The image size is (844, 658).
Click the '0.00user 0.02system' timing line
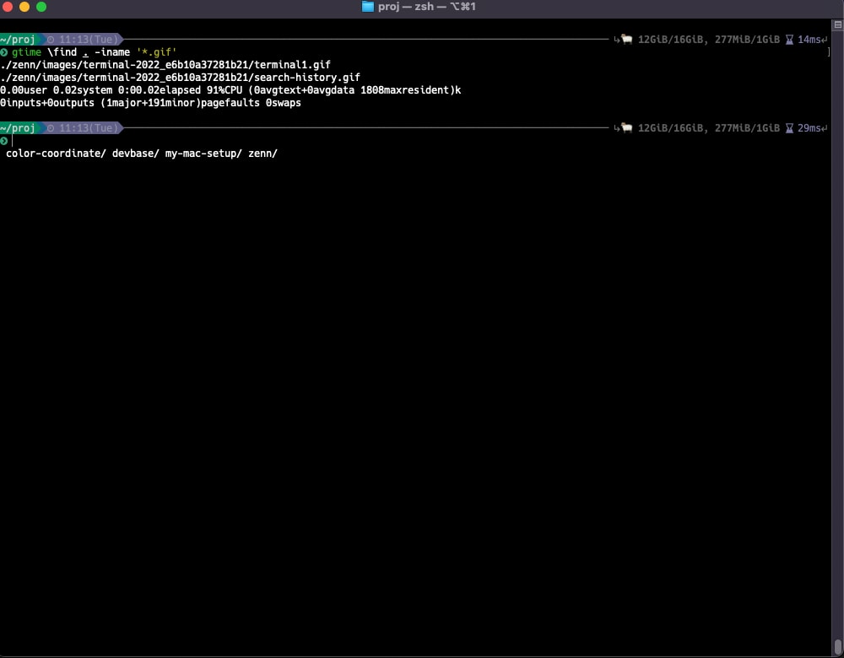(x=230, y=90)
